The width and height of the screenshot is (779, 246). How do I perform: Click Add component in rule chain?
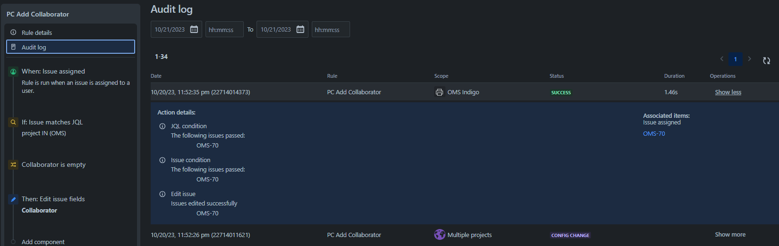point(43,242)
